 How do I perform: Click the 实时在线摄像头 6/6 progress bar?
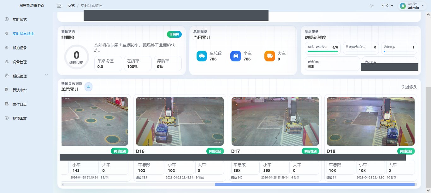(323, 51)
